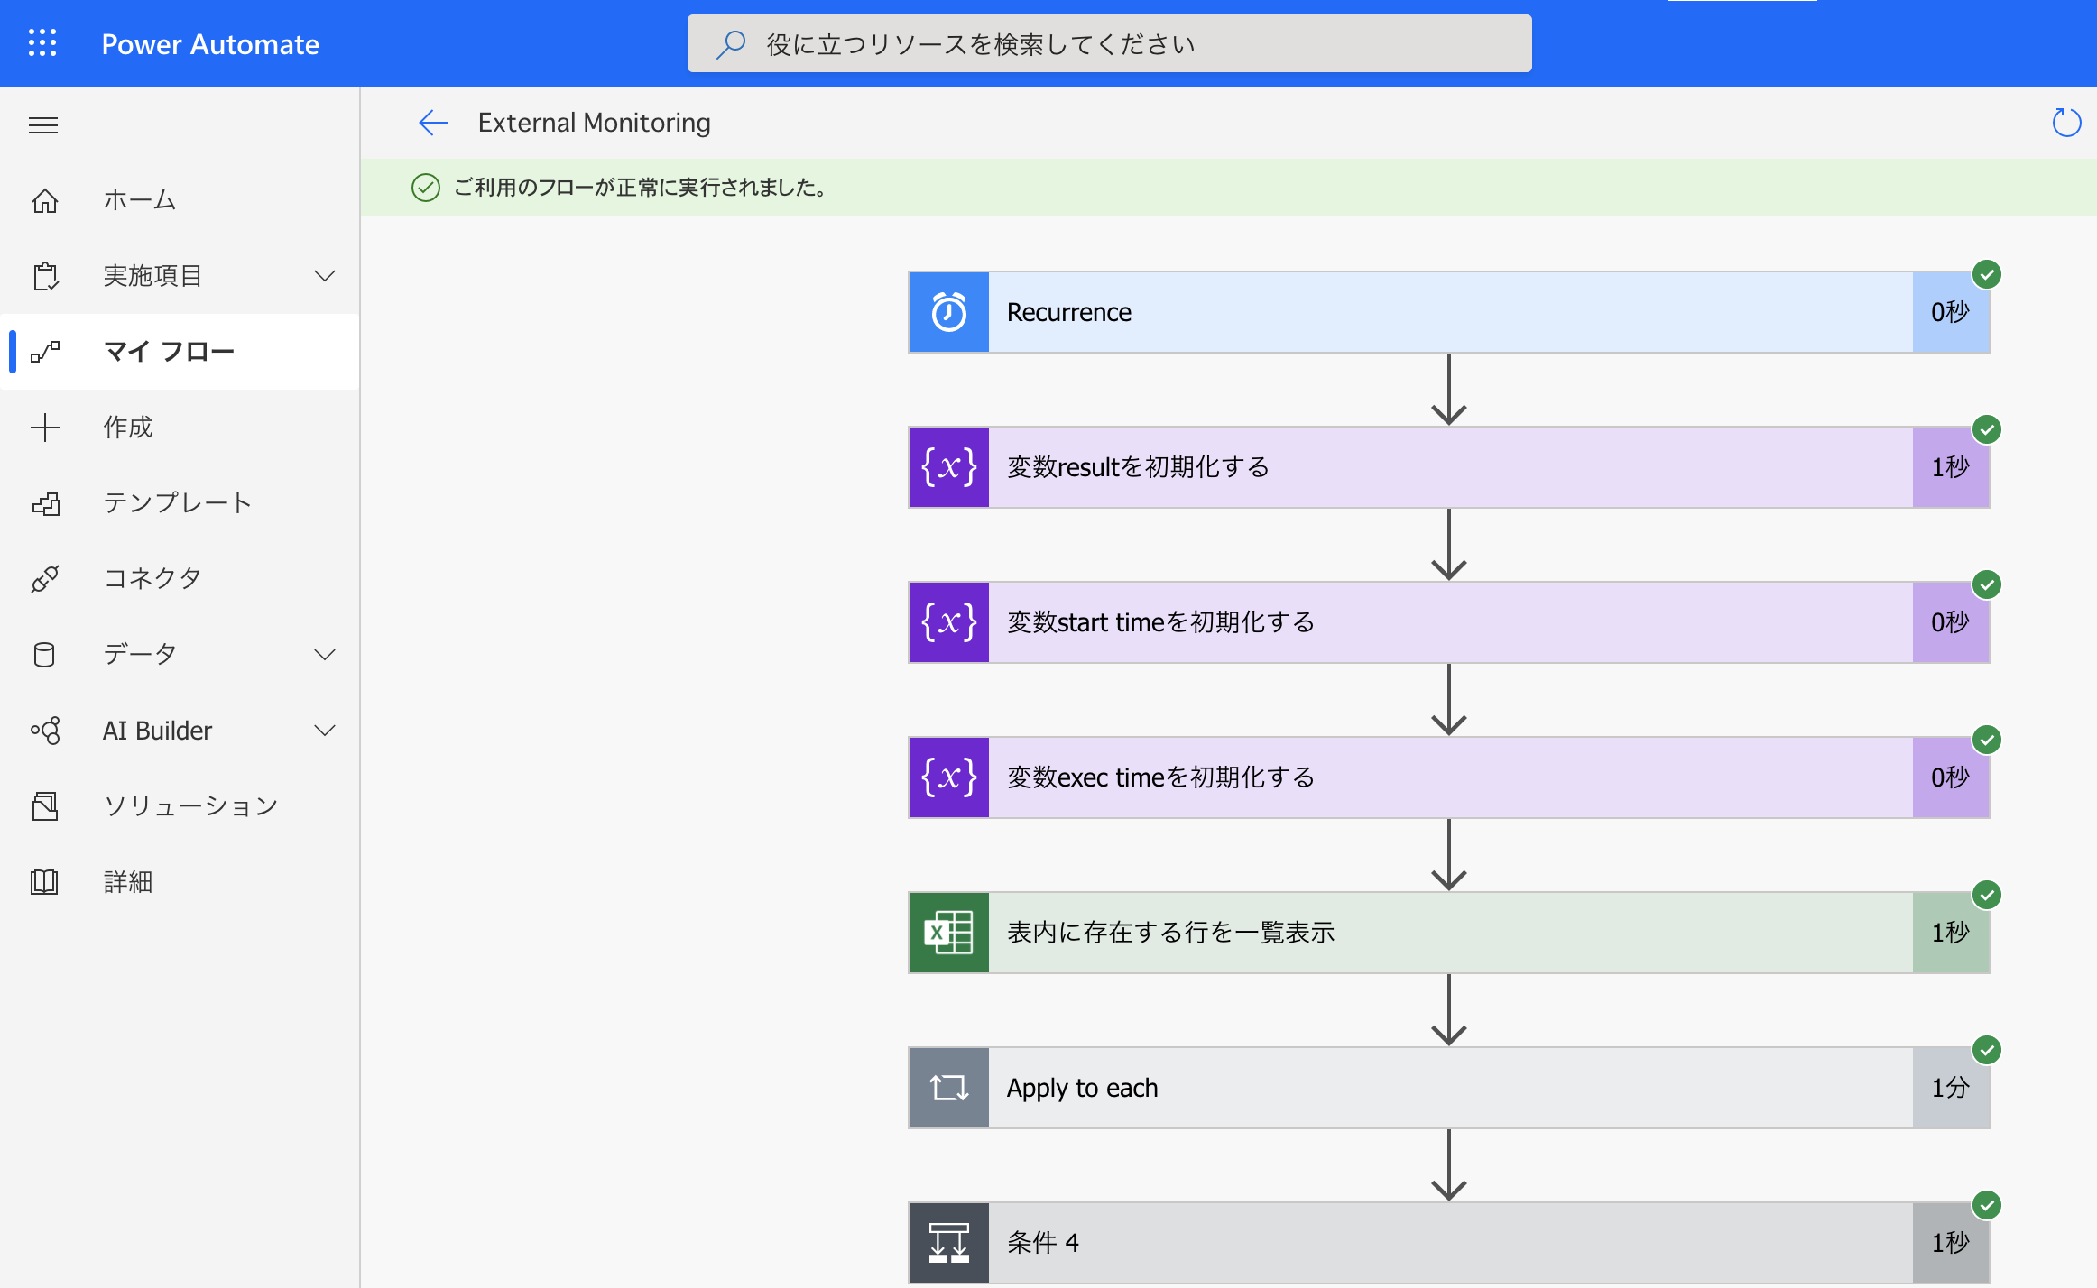Click the データ database icon
Screen dimensions: 2097x1288
click(44, 655)
